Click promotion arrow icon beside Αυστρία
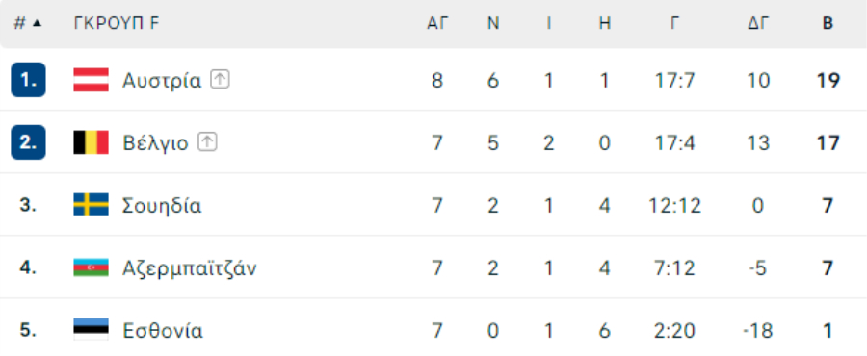Viewport: 867px width, 356px height. pyautogui.click(x=220, y=80)
